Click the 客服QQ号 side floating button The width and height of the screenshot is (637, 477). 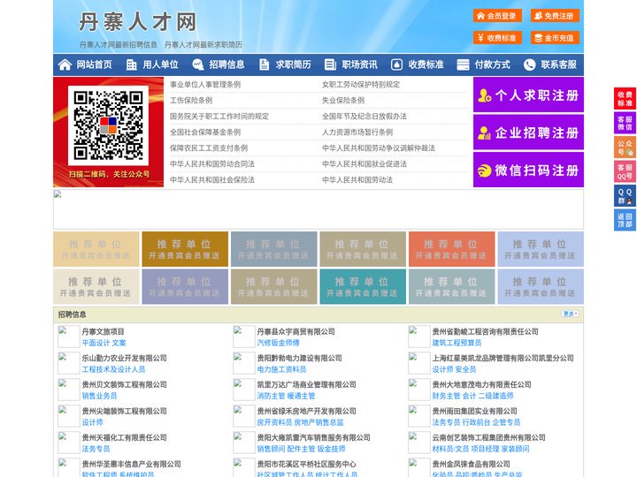click(x=625, y=171)
